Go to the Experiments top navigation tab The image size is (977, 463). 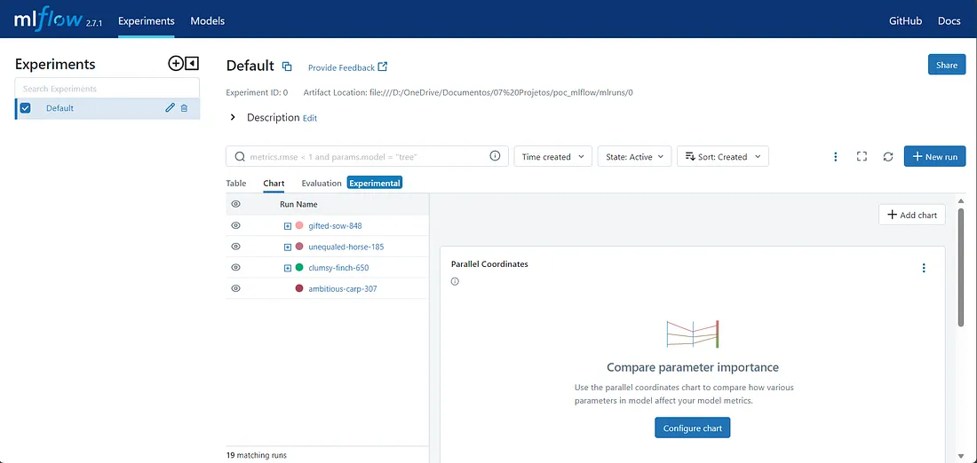coord(147,20)
